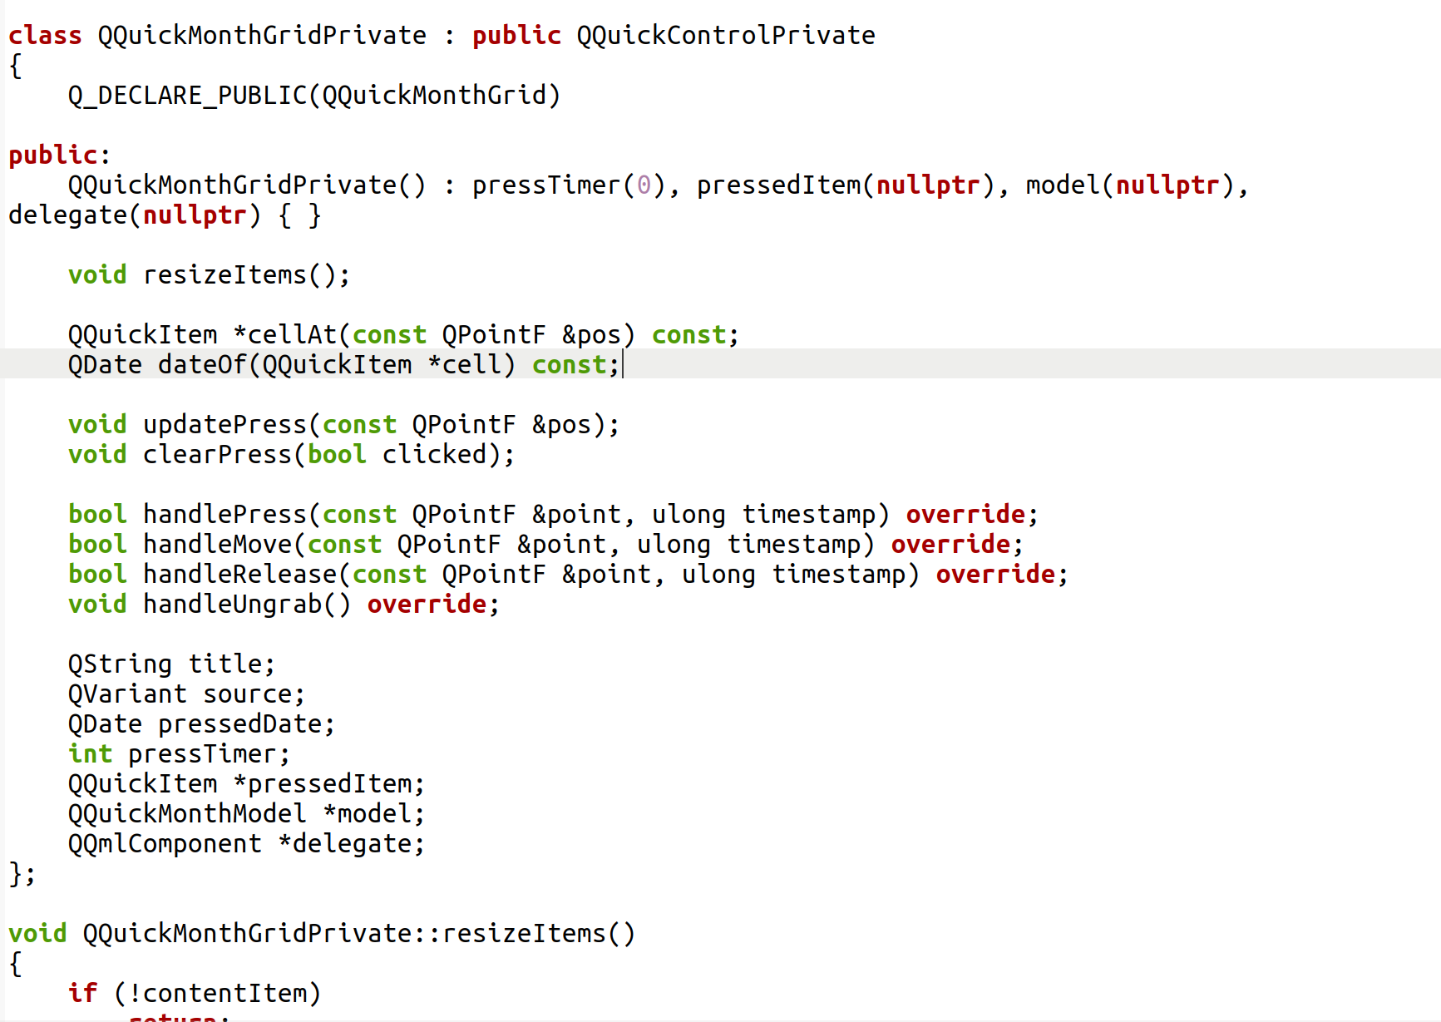Click the QQmlComponent delegate member
Screen dimensions: 1441x1022
[247, 843]
